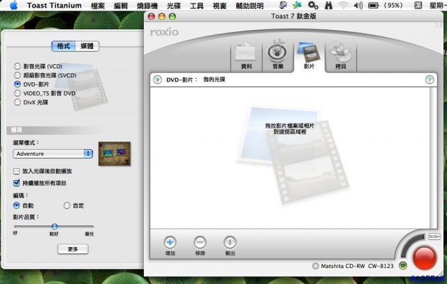Select the DivX 光碟 format
This screenshot has height=284, width=447.
(x=17, y=102)
